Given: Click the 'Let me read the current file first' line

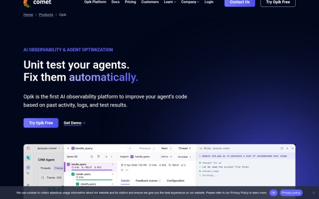Looking at the screenshot, I should click(226, 167).
